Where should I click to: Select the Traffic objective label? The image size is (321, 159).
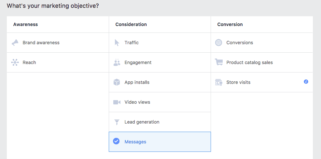(x=132, y=43)
